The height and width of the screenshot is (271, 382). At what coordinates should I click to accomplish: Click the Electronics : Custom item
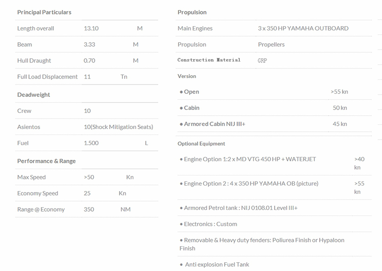point(210,224)
